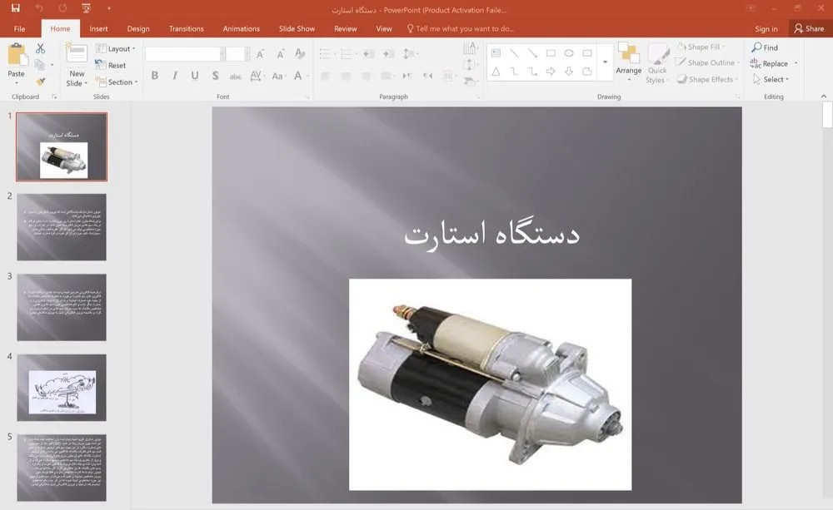Screen dimensions: 833x510
Task: Click Convert to SmartArt icon
Action: coord(470,81)
